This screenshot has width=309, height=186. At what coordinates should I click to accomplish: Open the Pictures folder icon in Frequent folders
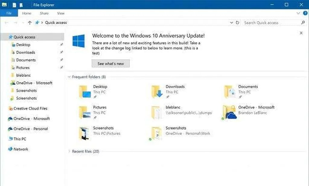coord(84,113)
